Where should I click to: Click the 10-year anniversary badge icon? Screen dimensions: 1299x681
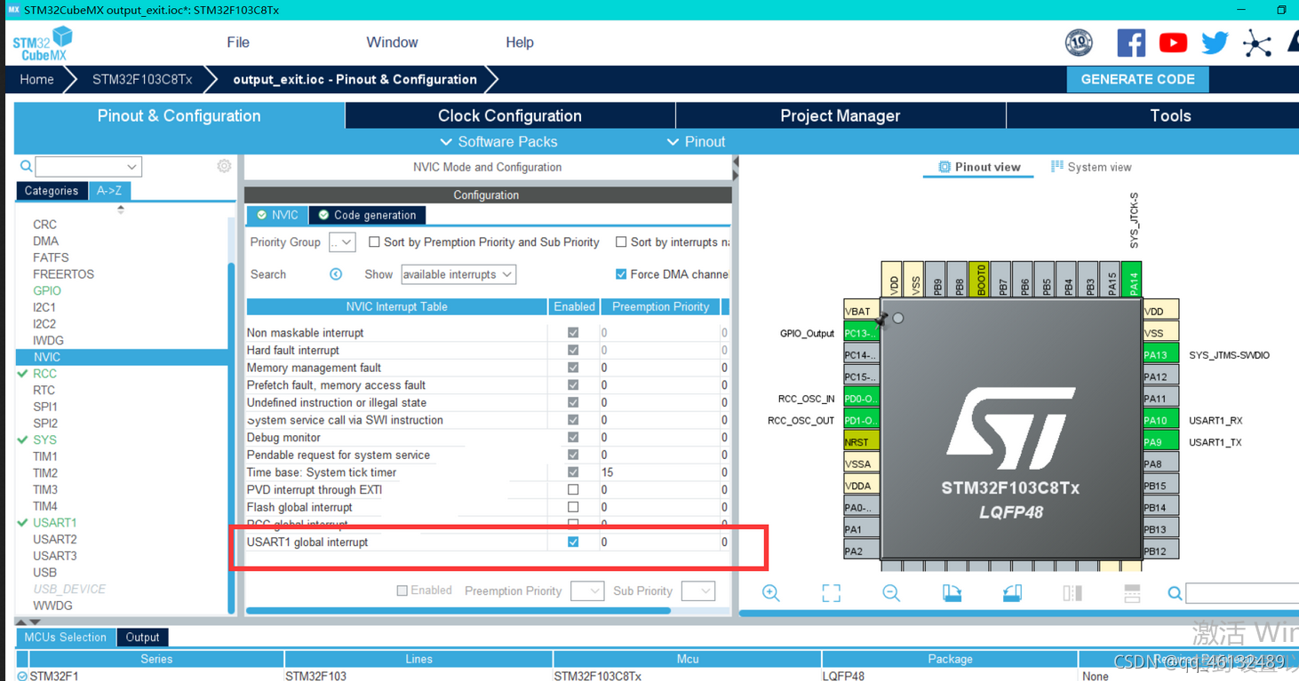point(1079,42)
